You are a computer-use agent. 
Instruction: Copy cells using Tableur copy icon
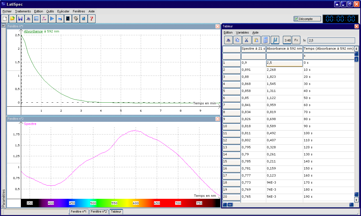(238, 40)
